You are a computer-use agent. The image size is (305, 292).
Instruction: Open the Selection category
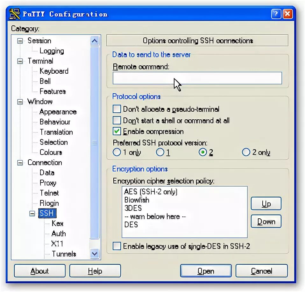point(54,142)
